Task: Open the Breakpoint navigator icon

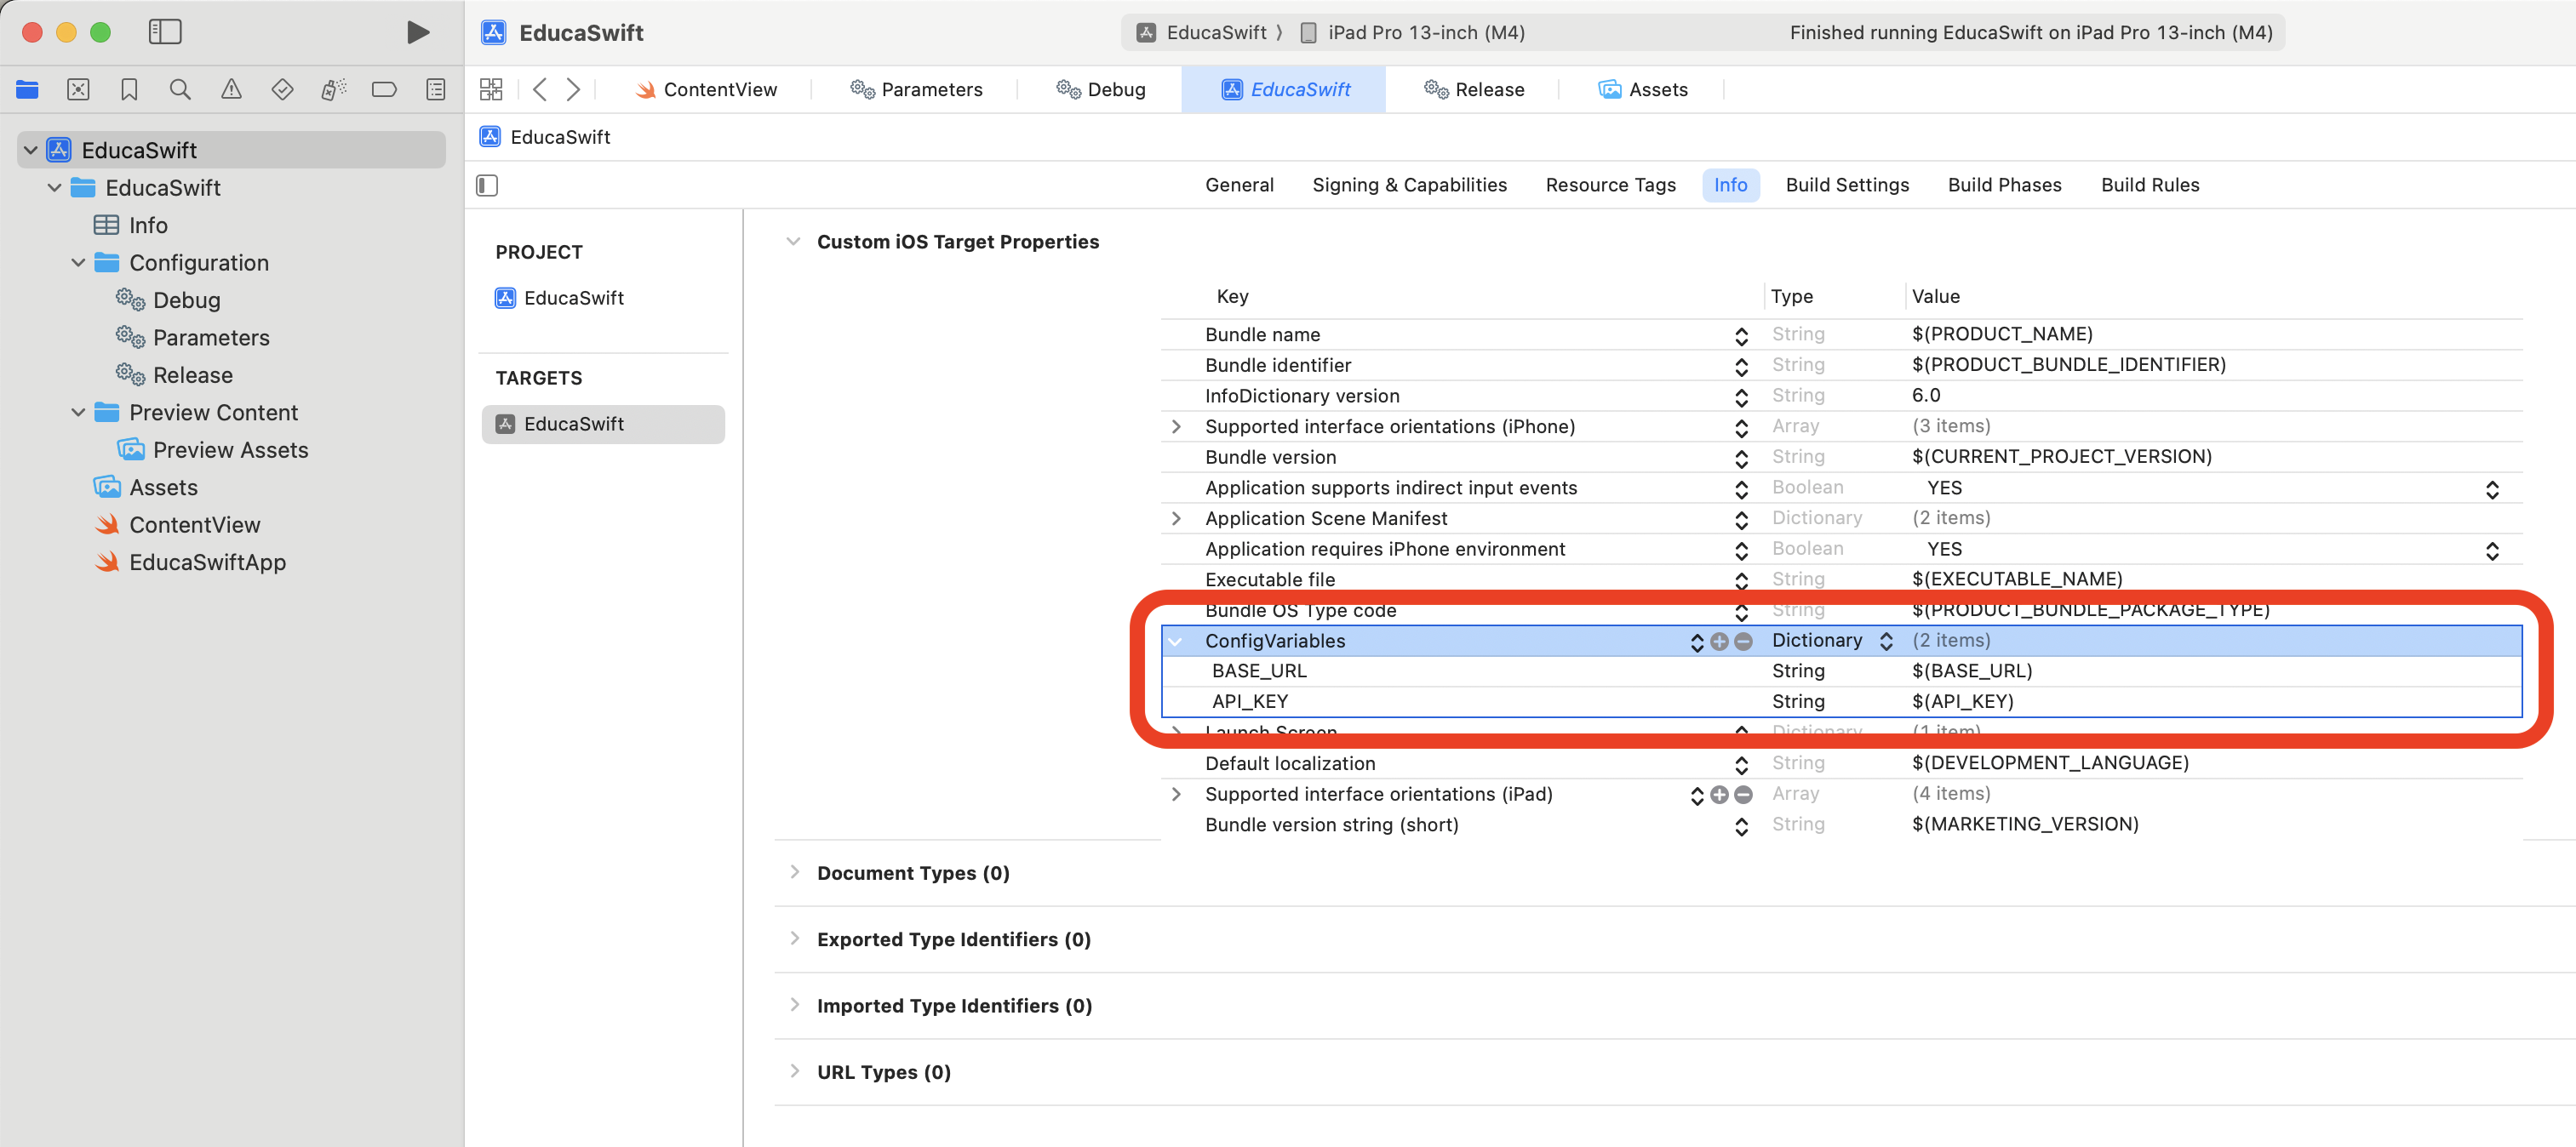Action: tap(384, 90)
